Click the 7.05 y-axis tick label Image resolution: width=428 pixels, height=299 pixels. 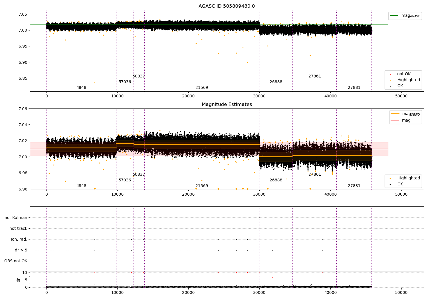pos(23,15)
